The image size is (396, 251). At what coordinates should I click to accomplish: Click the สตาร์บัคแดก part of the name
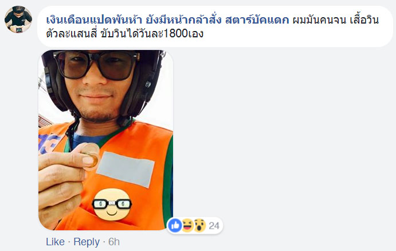click(257, 20)
